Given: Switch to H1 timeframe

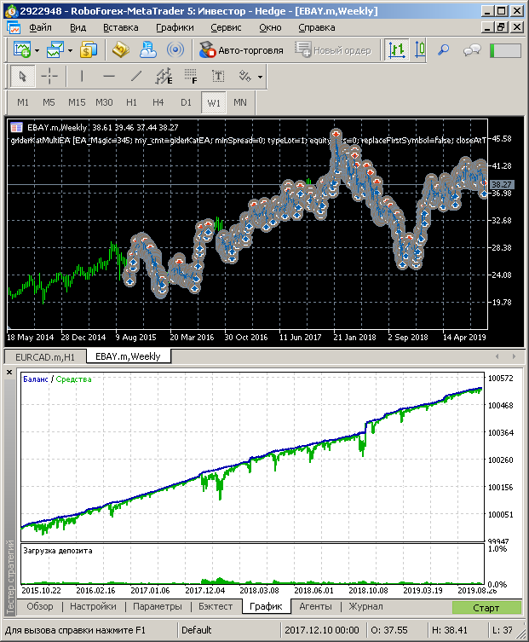Looking at the screenshot, I should click(131, 102).
